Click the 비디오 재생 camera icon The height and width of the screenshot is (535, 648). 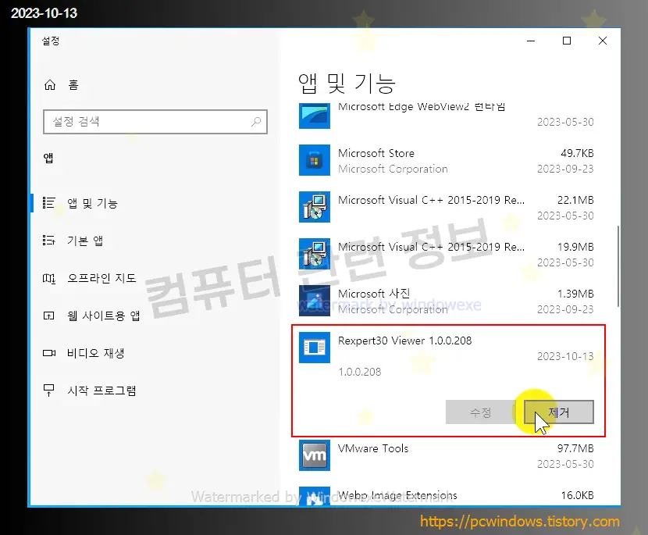click(49, 353)
